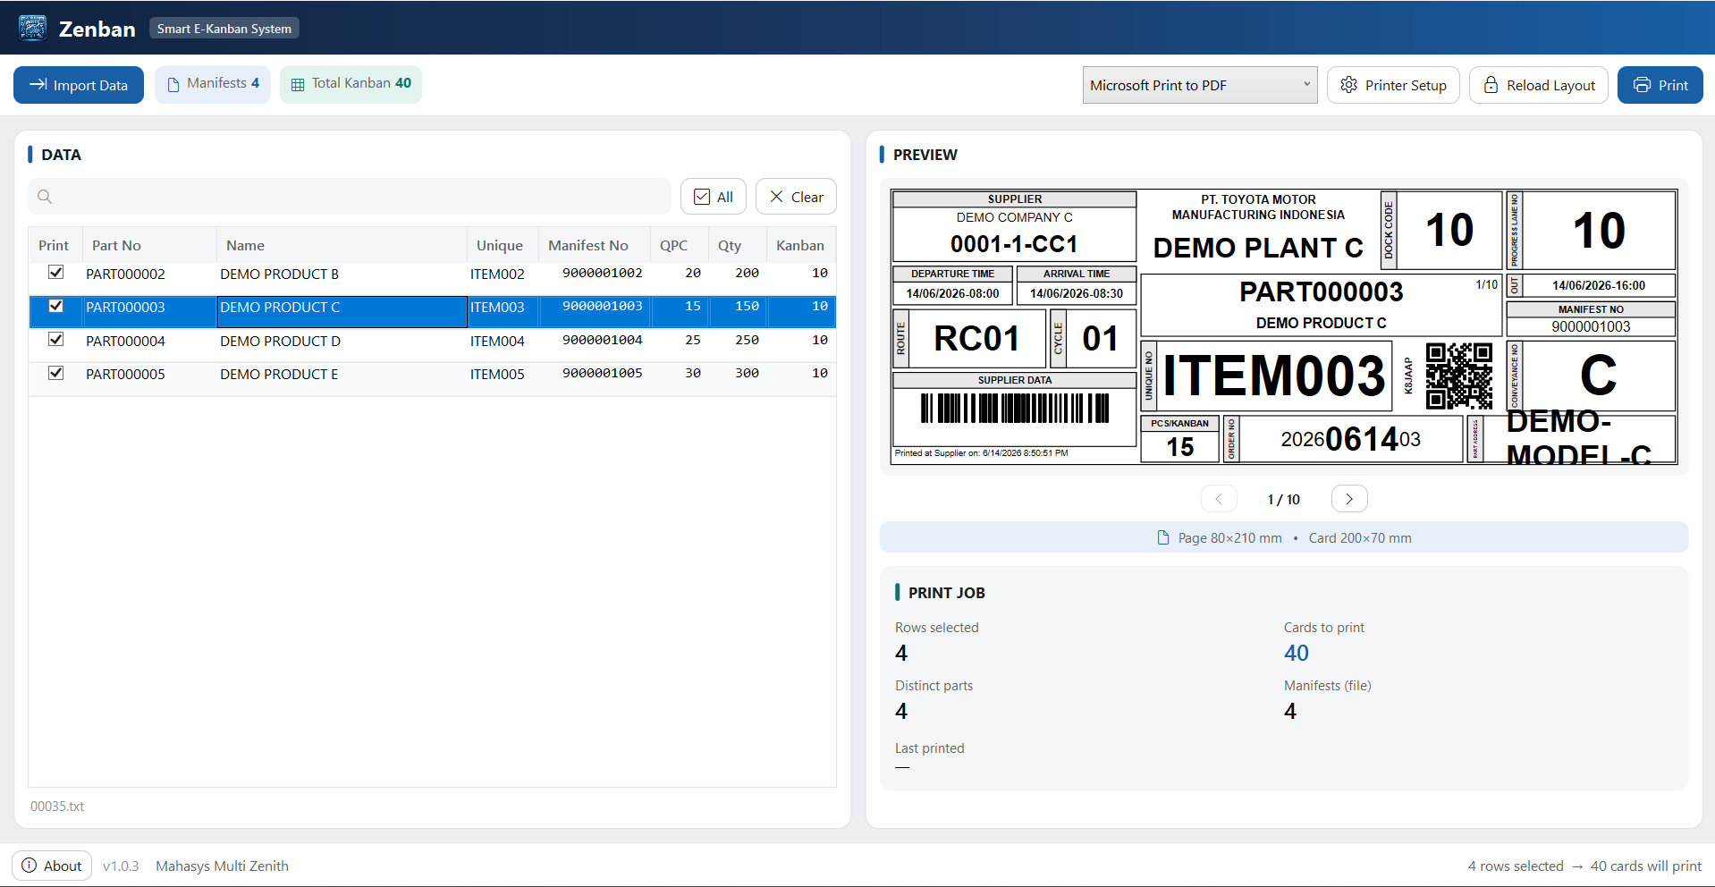Click the Zenban app logo icon
The image size is (1715, 887).
click(x=33, y=28)
